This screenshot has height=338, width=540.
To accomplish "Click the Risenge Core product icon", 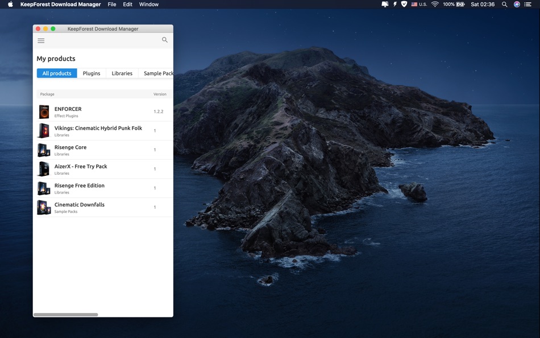I will pyautogui.click(x=44, y=150).
